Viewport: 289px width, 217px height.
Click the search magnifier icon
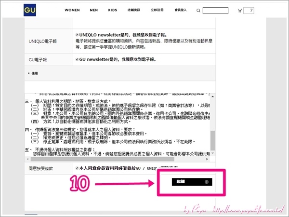pos(198,11)
